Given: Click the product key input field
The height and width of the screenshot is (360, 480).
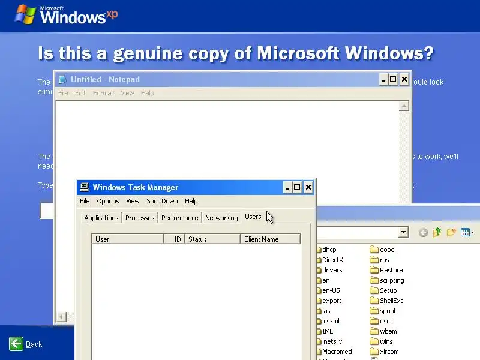Looking at the screenshot, I should coord(47,210).
